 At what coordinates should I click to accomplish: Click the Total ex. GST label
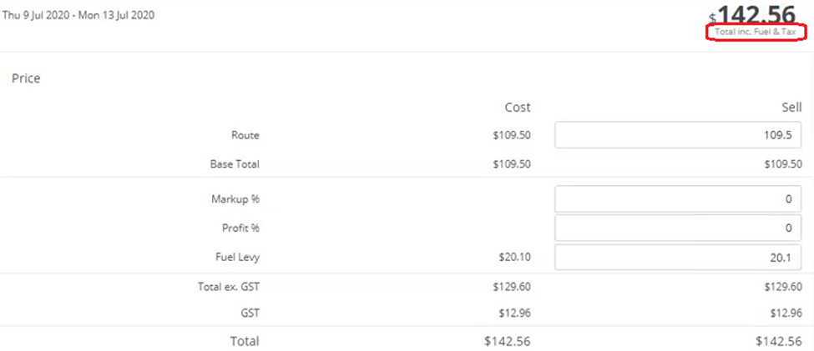click(x=229, y=286)
